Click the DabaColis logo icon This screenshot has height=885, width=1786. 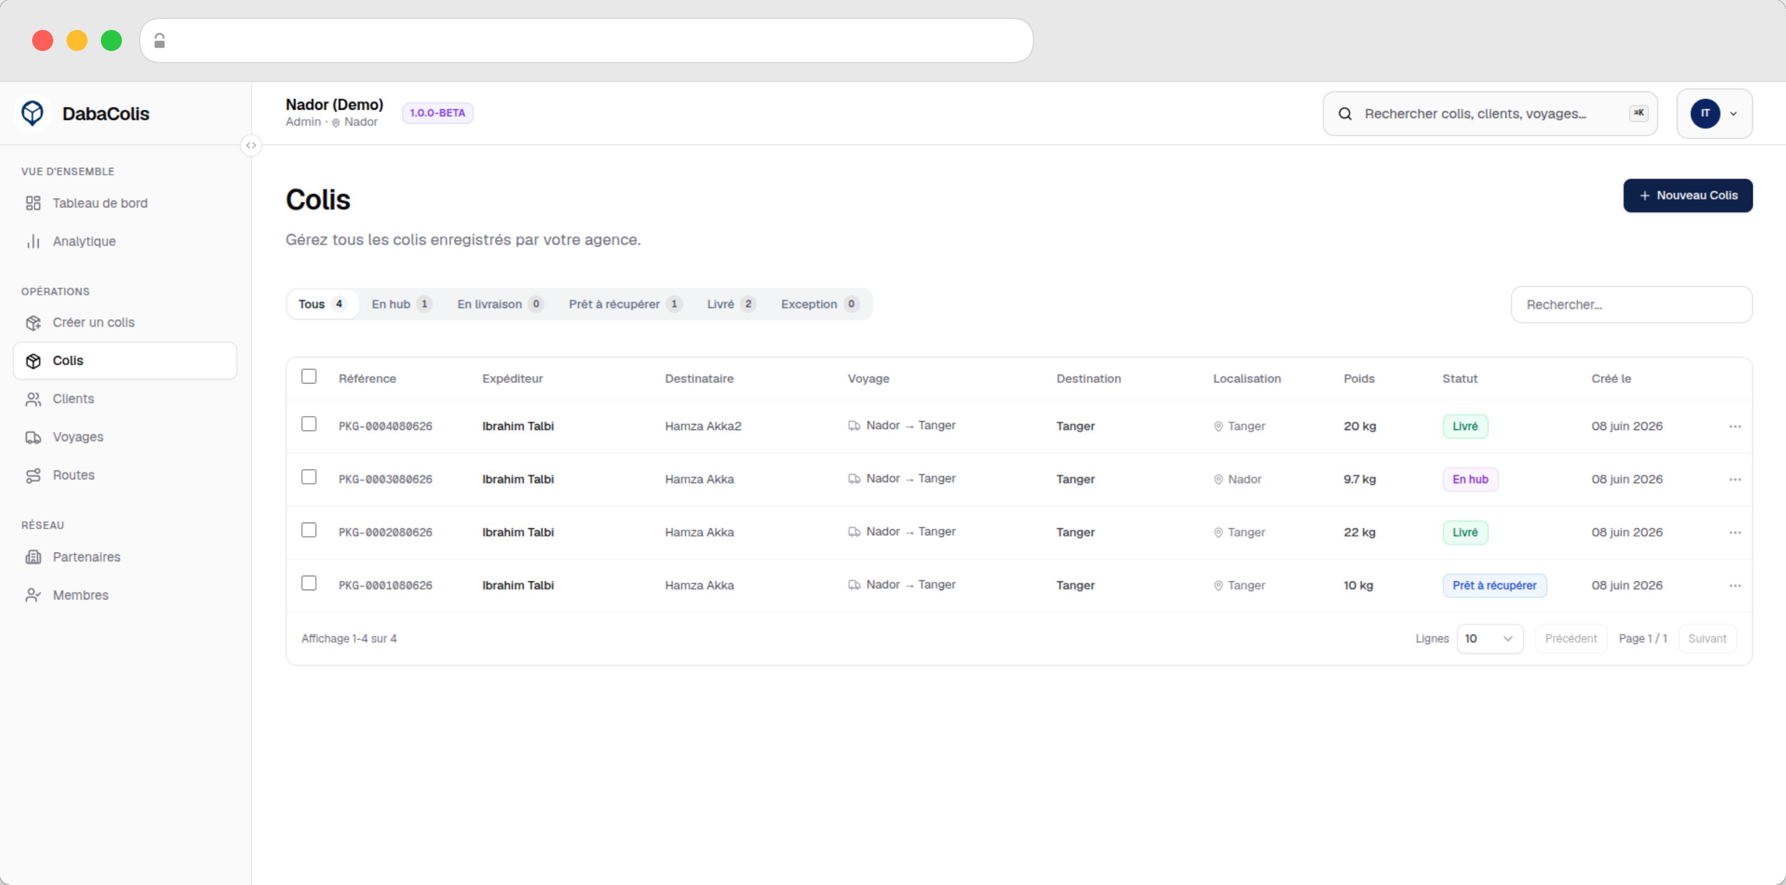pyautogui.click(x=32, y=113)
